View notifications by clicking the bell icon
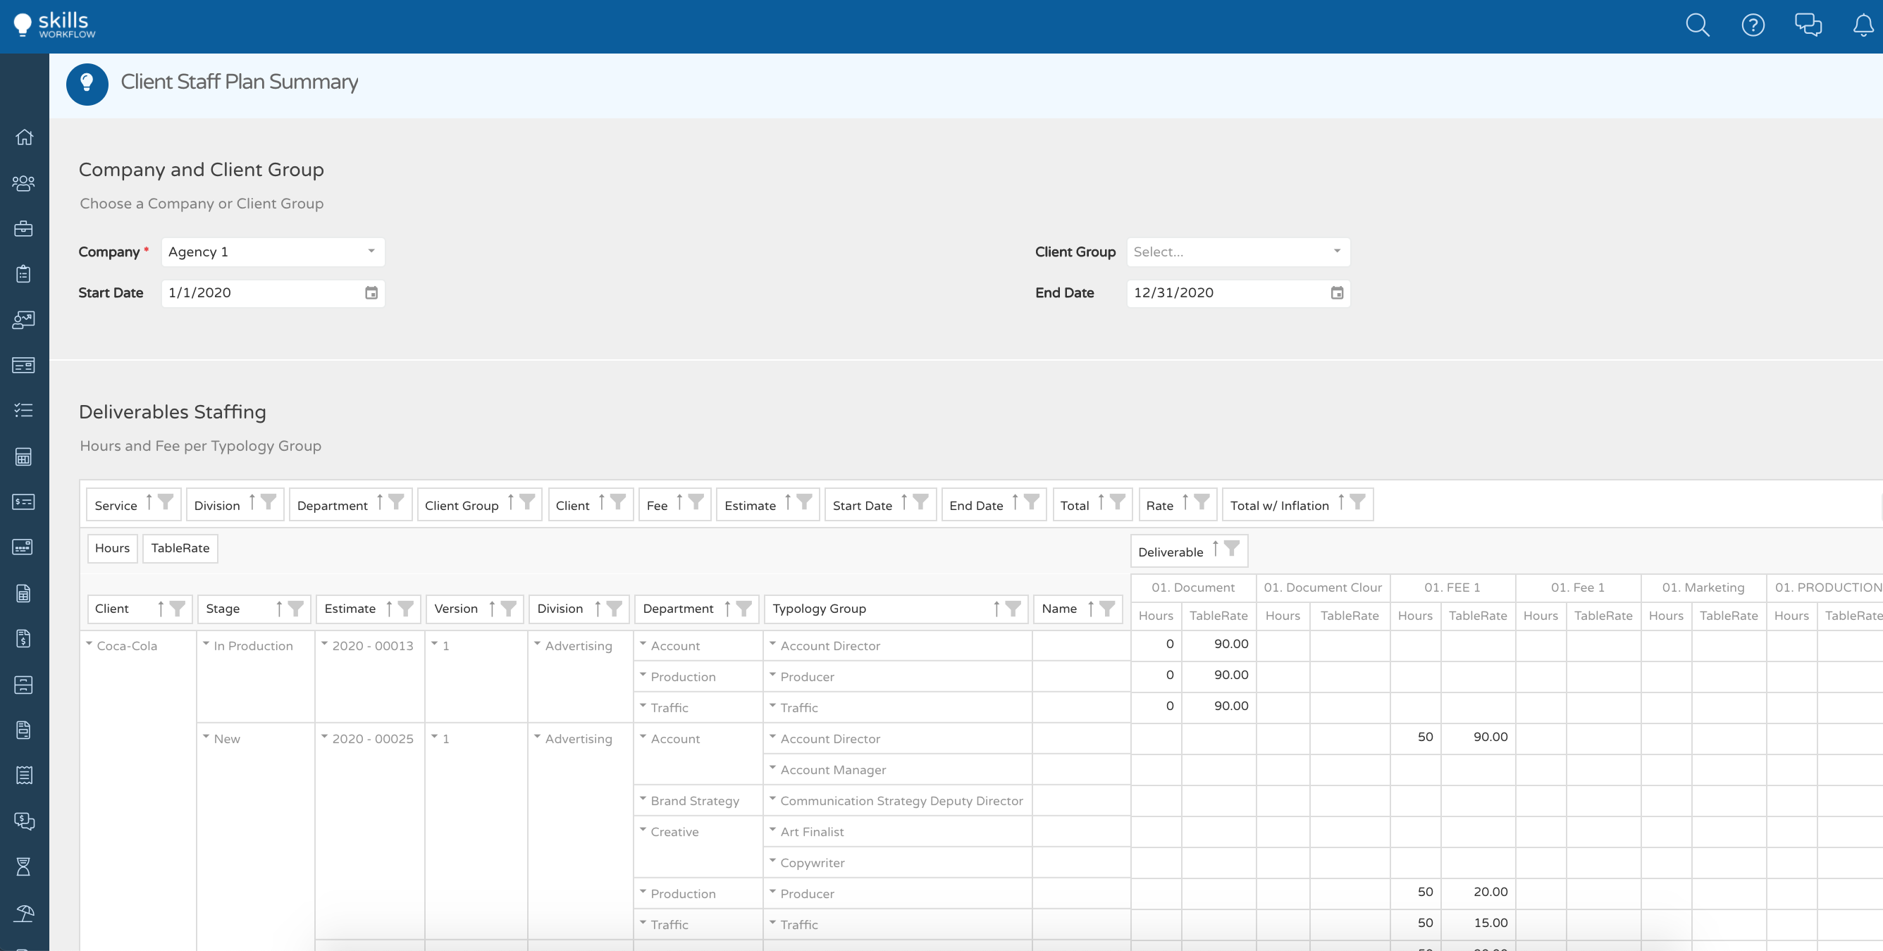The width and height of the screenshot is (1883, 951). (x=1863, y=24)
